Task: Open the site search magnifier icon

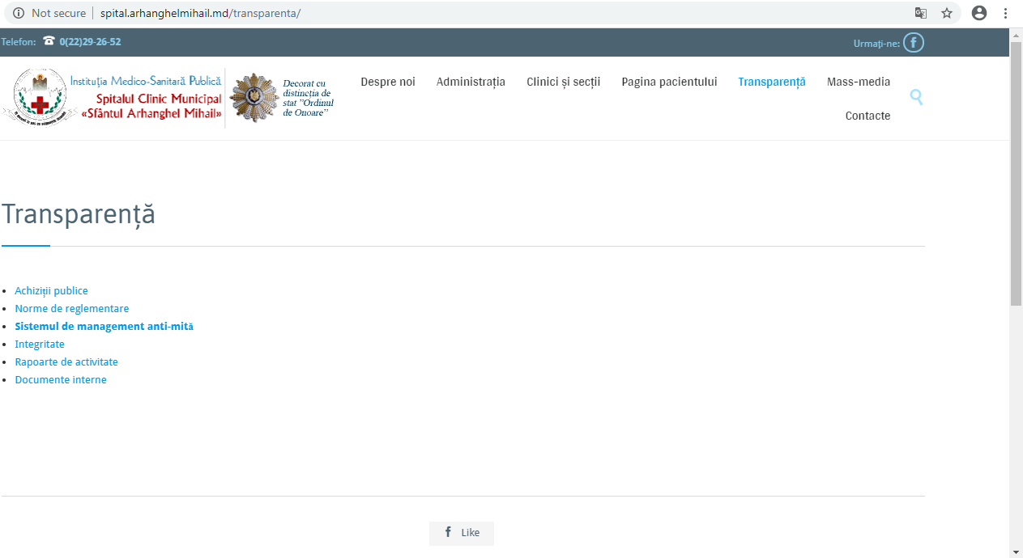Action: click(x=916, y=97)
